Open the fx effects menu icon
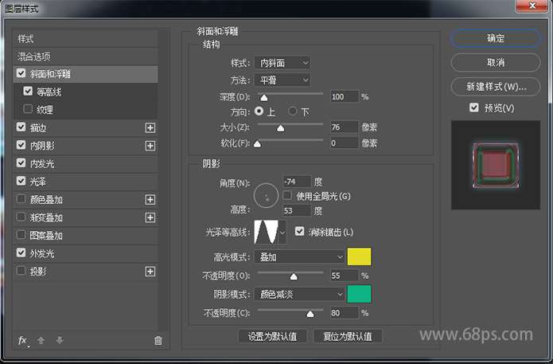This screenshot has width=553, height=364. (x=22, y=340)
